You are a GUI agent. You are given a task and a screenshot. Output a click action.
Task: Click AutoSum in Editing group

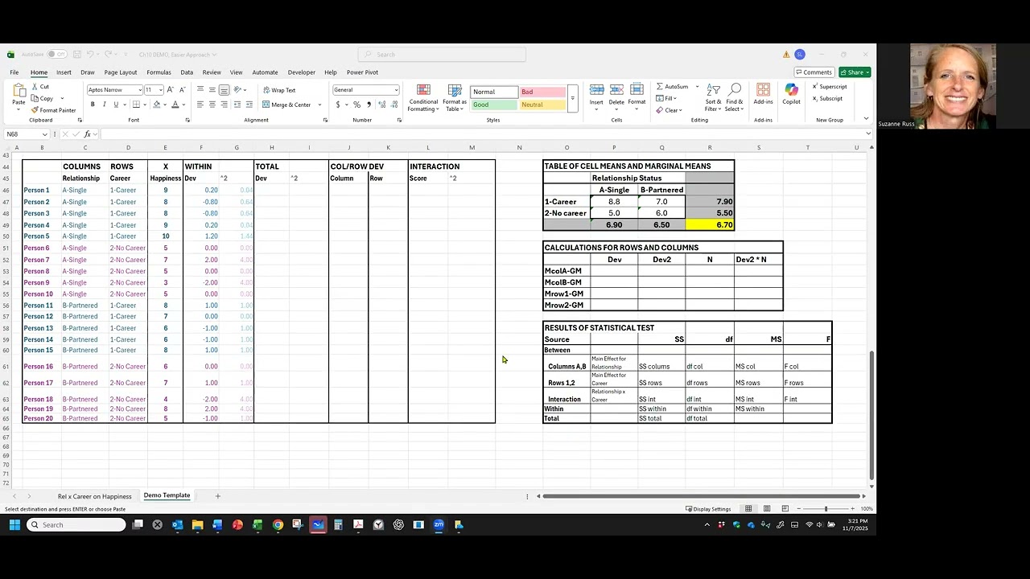click(x=672, y=86)
